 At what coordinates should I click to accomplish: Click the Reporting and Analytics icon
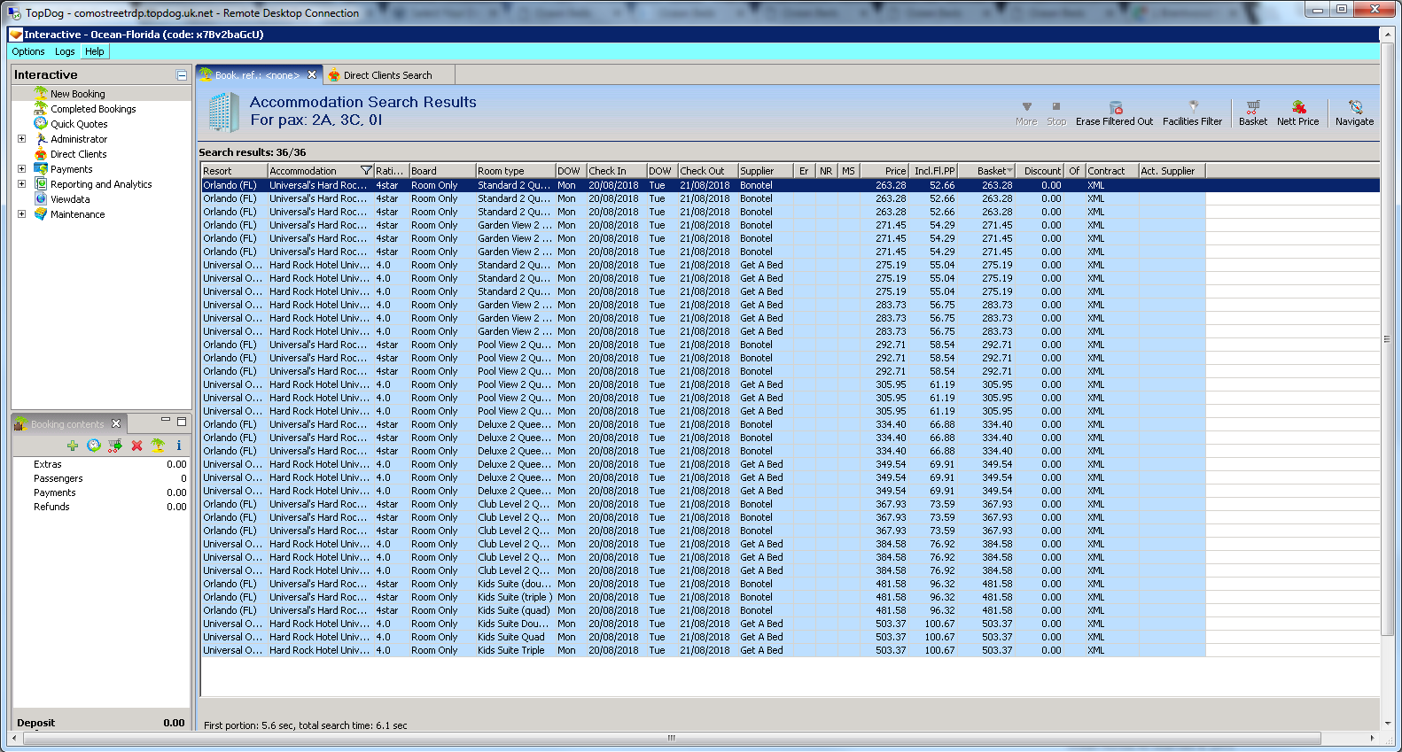click(x=41, y=184)
